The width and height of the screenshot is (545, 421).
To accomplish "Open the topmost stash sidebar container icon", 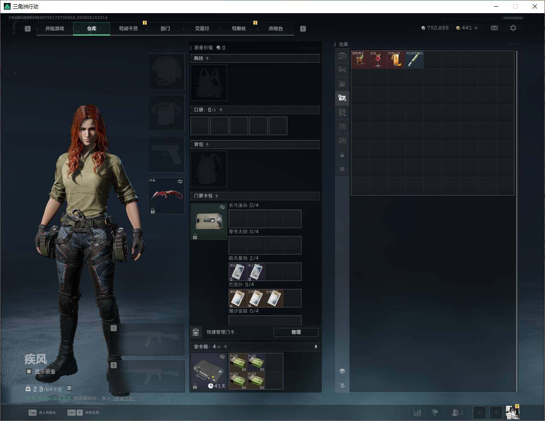I will [x=342, y=56].
